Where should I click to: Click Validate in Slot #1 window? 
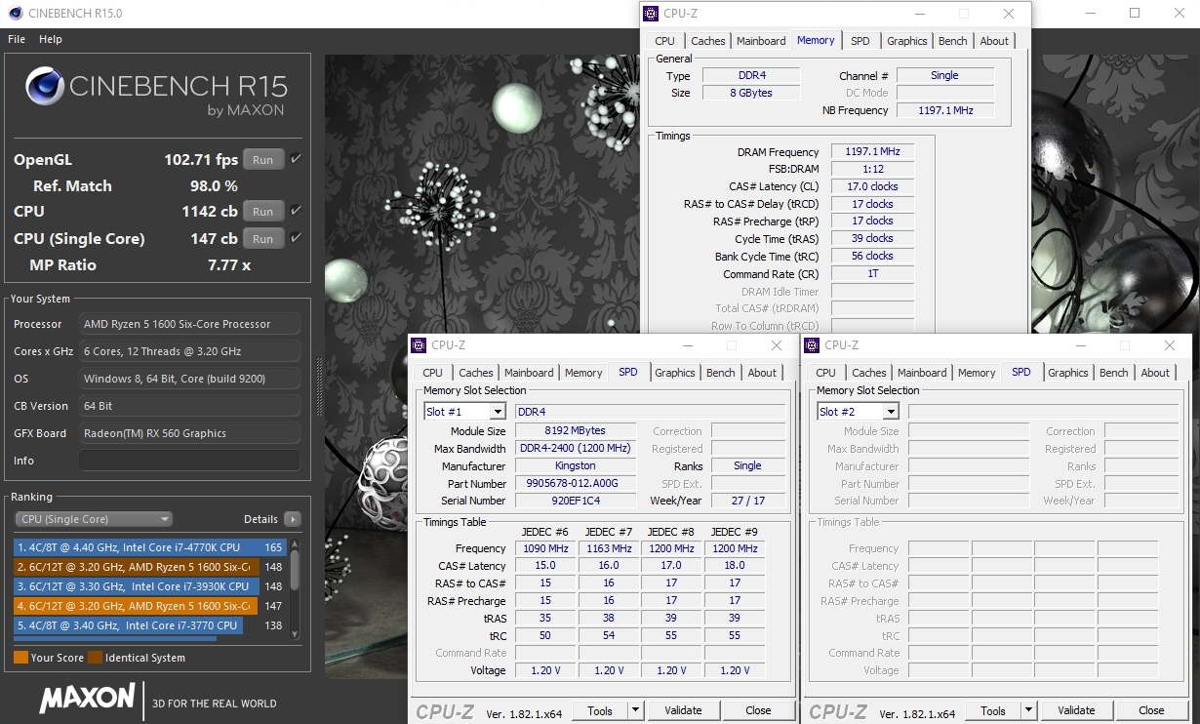(x=683, y=710)
